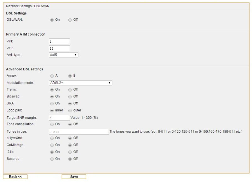The width and height of the screenshot is (252, 187).
Task: Set Sesdrop to Off
Action: pos(70,159)
